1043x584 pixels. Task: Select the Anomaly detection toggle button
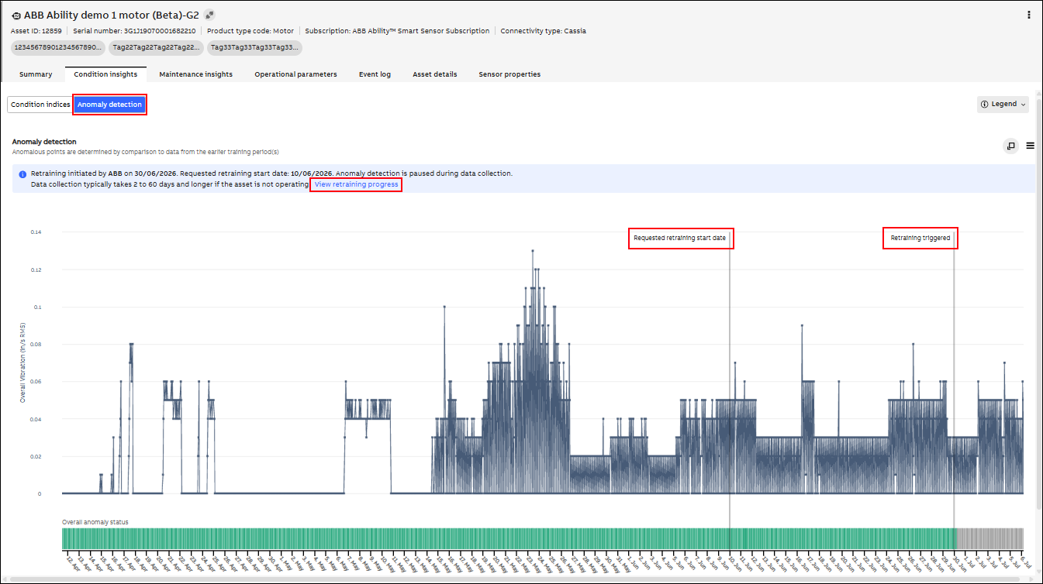tap(109, 105)
